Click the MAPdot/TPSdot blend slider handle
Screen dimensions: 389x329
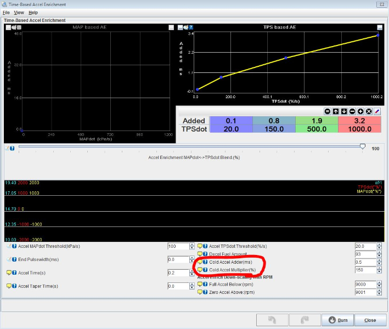point(363,146)
